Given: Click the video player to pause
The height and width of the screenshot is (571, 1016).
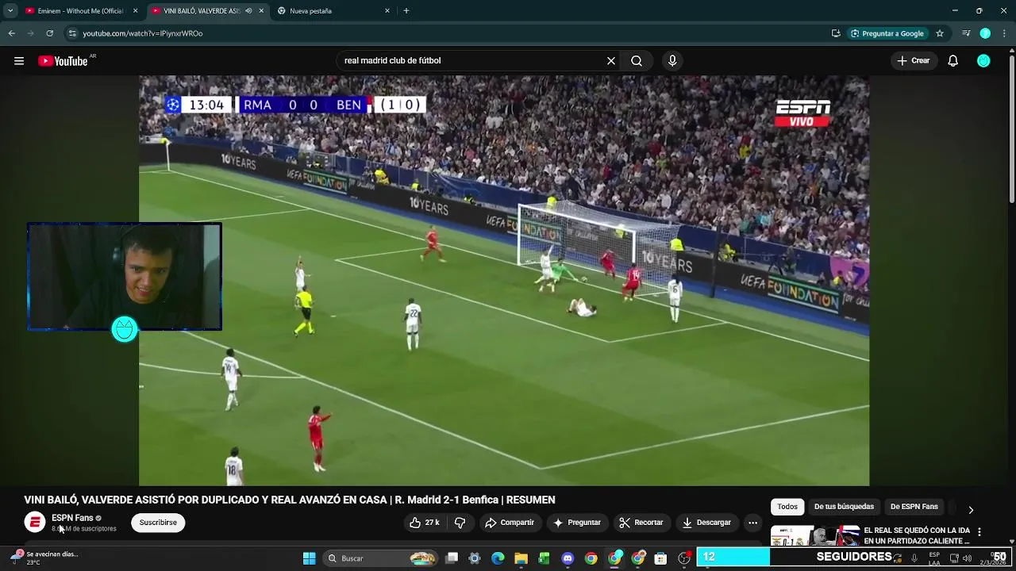Looking at the screenshot, I should [504, 281].
